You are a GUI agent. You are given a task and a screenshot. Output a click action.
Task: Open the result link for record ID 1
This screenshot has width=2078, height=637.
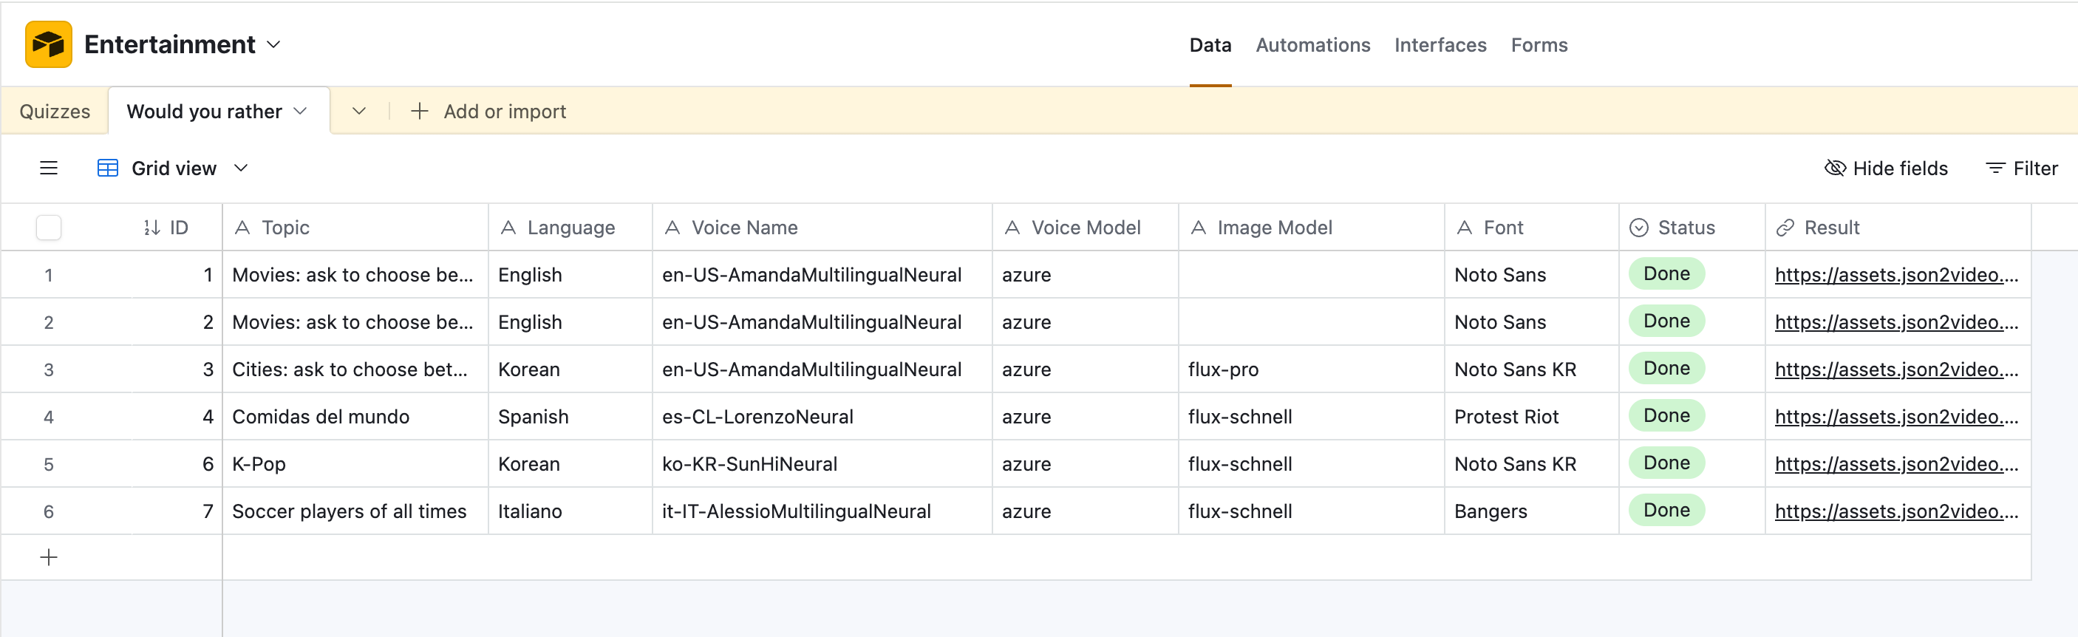pos(1896,275)
